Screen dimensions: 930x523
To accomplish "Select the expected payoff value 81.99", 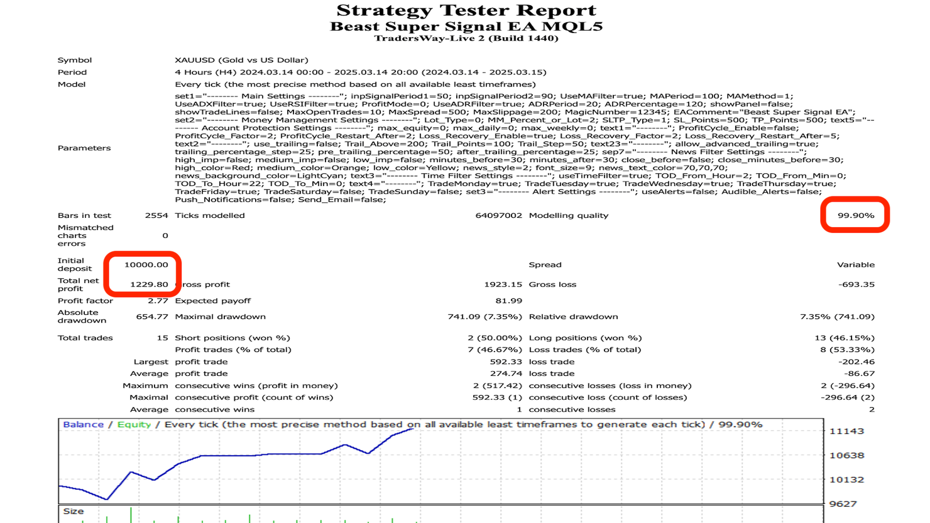I will coord(509,300).
